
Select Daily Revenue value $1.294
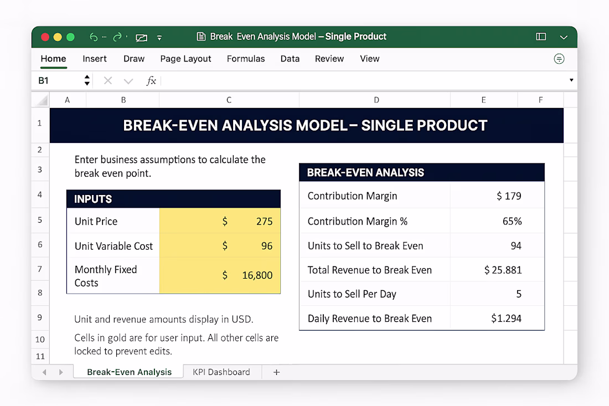[x=497, y=318]
